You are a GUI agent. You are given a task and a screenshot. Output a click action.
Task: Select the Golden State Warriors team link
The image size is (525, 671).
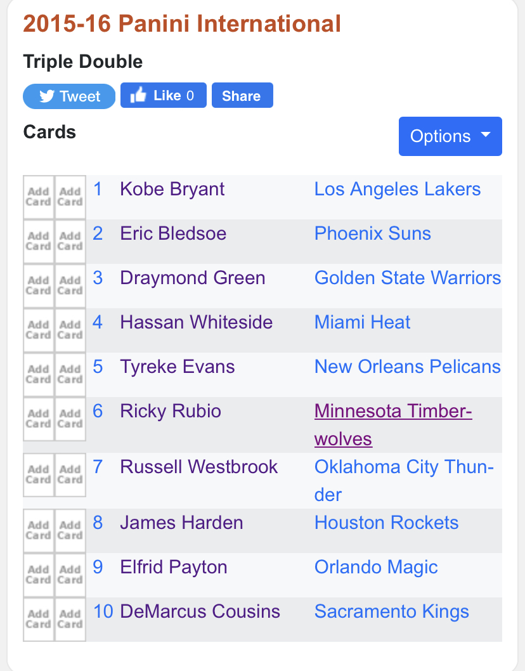click(x=407, y=278)
